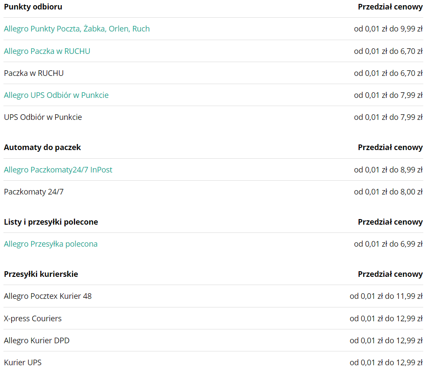This screenshot has height=373, width=428.
Task: Select the Allegro Pocztex Kurier 48 row
Action: (x=213, y=296)
